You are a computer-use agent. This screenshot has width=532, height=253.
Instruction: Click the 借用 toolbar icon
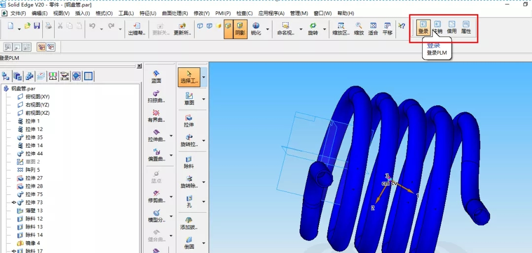[451, 27]
